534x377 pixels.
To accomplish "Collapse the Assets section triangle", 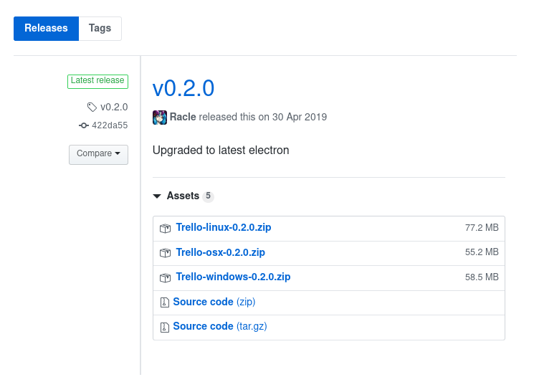I will [x=157, y=196].
